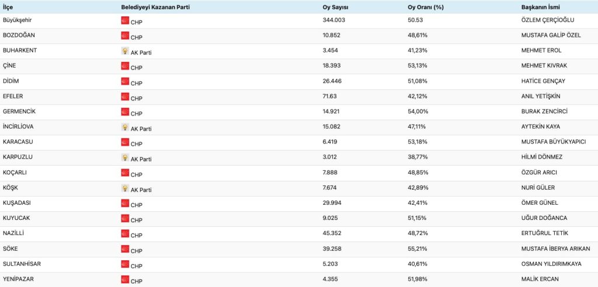Click the AK Parti logo in KARPUZLU row
The width and height of the screenshot is (598, 287).
point(125,157)
